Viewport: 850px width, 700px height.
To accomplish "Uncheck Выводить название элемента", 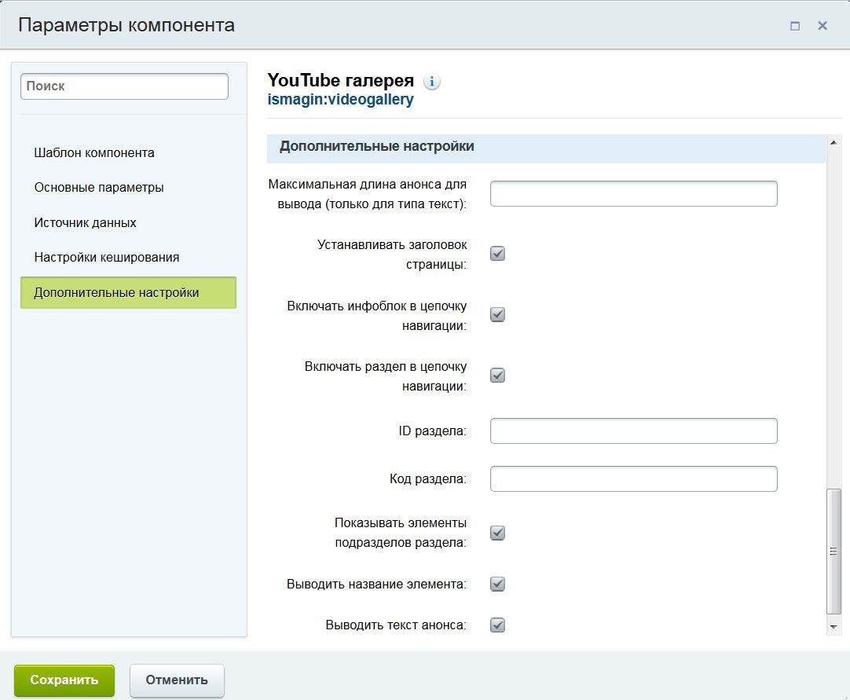I will [497, 584].
